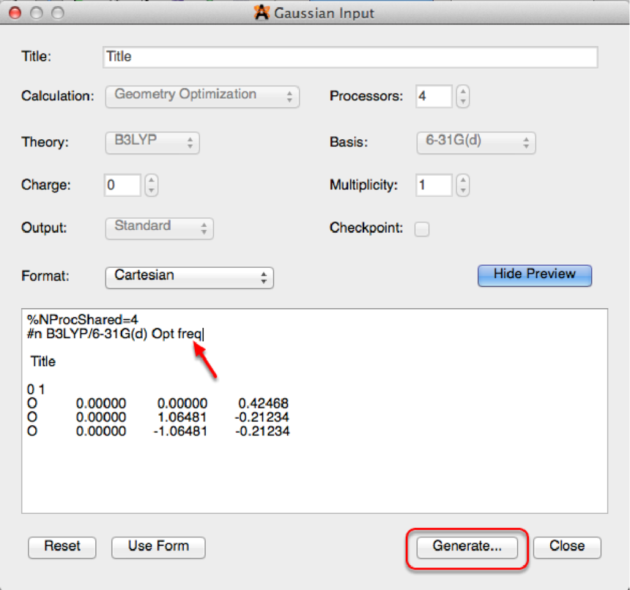The height and width of the screenshot is (590, 630).
Task: Click the Charge value field
Action: [122, 185]
